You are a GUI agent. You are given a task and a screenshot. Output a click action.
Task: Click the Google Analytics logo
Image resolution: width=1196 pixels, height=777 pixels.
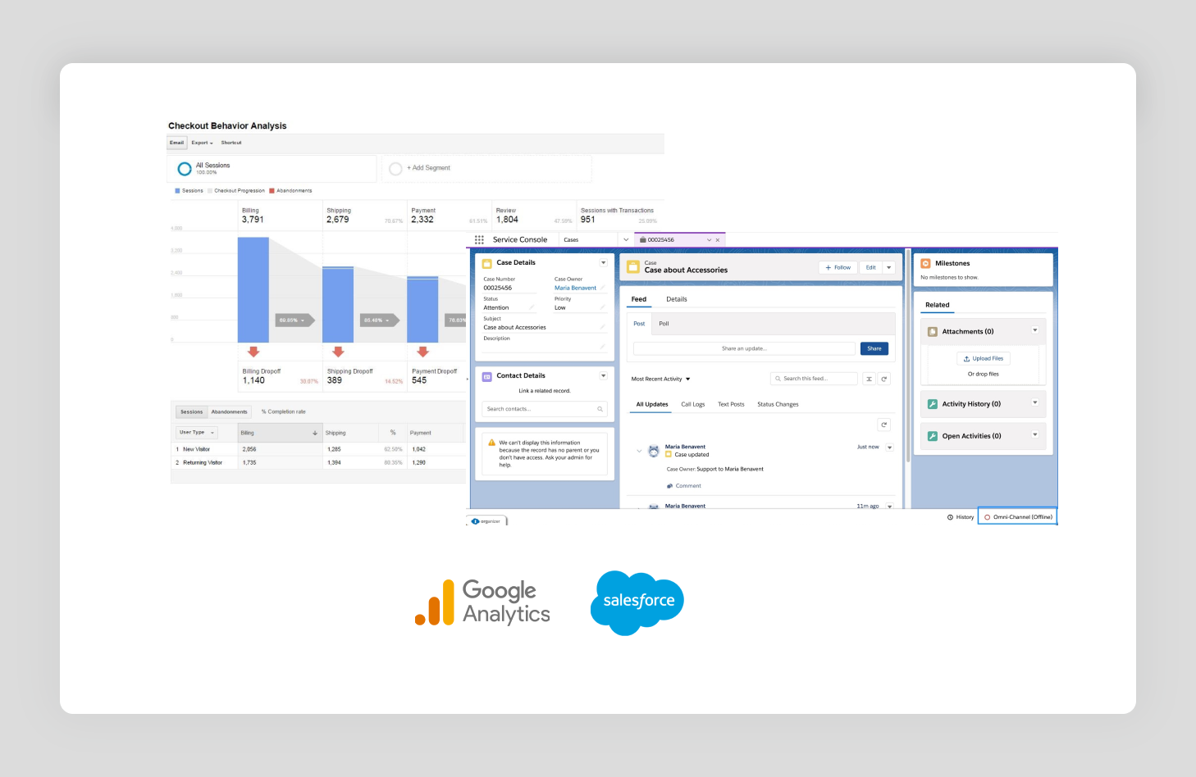click(482, 603)
